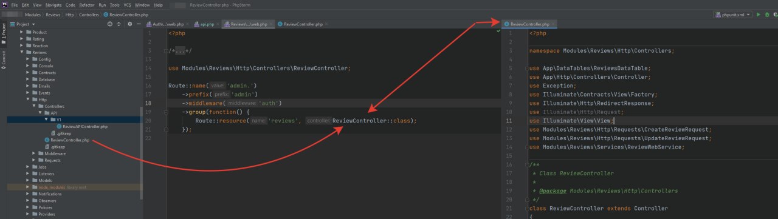Click the Locate/Select Opened File target icon
The image size is (778, 219).
(110, 24)
